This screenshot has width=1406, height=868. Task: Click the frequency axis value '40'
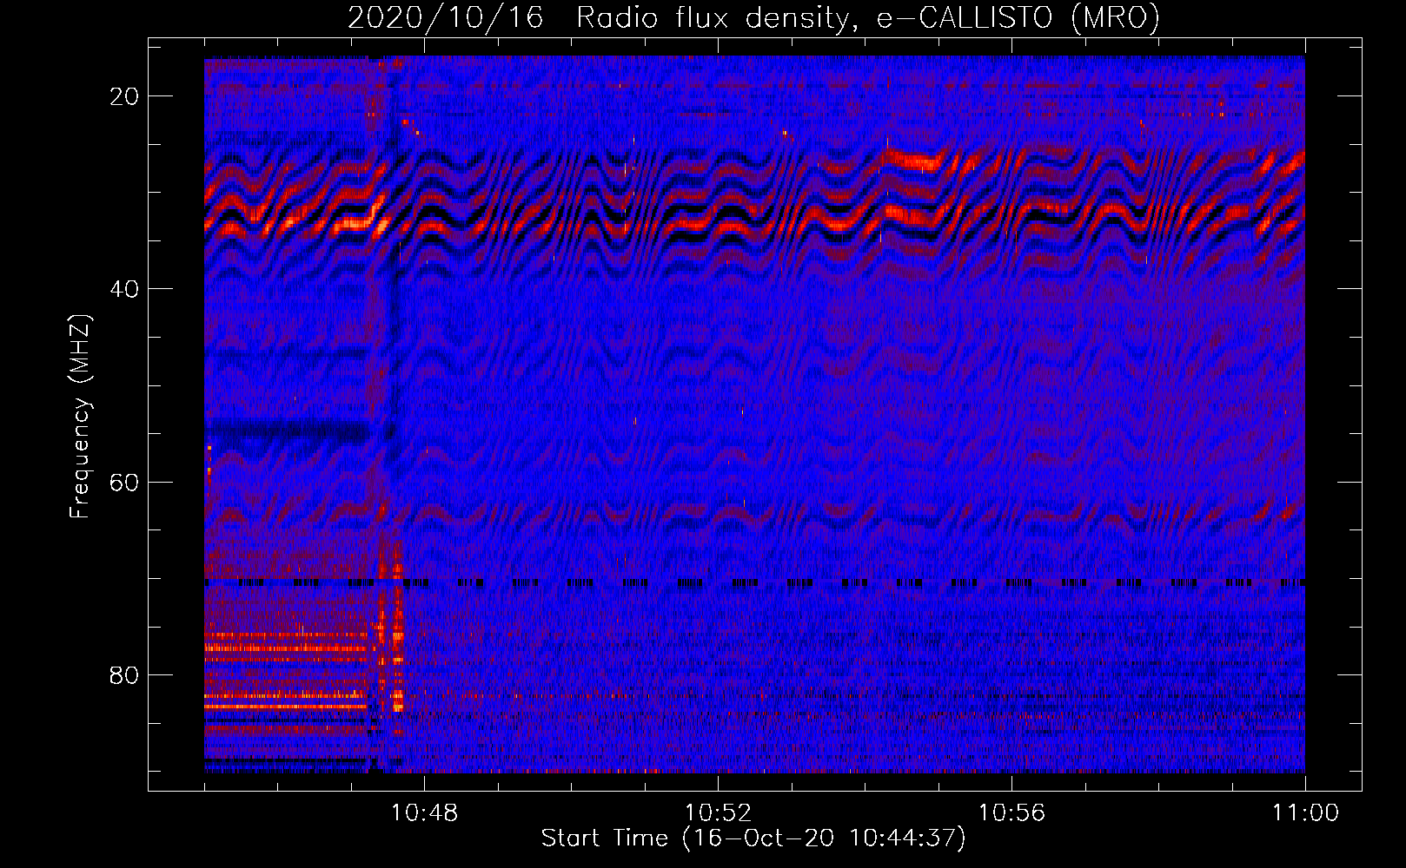pyautogui.click(x=125, y=289)
